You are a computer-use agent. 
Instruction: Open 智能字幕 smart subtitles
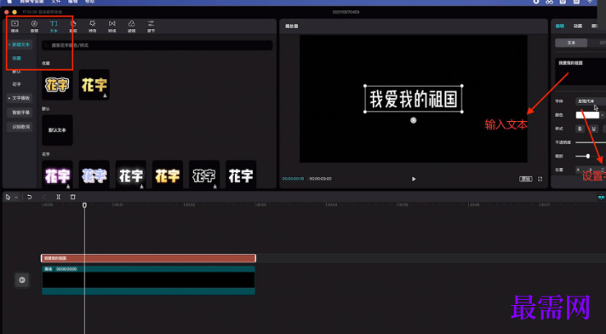point(20,112)
